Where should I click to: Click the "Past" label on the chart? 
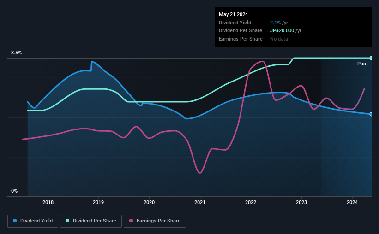coord(362,64)
